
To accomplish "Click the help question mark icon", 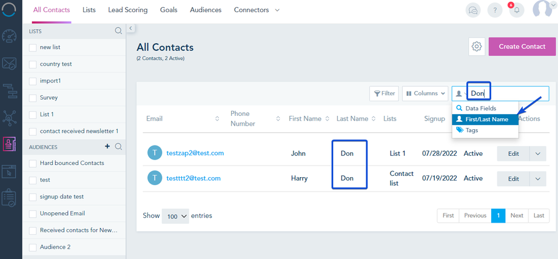I will pos(496,10).
